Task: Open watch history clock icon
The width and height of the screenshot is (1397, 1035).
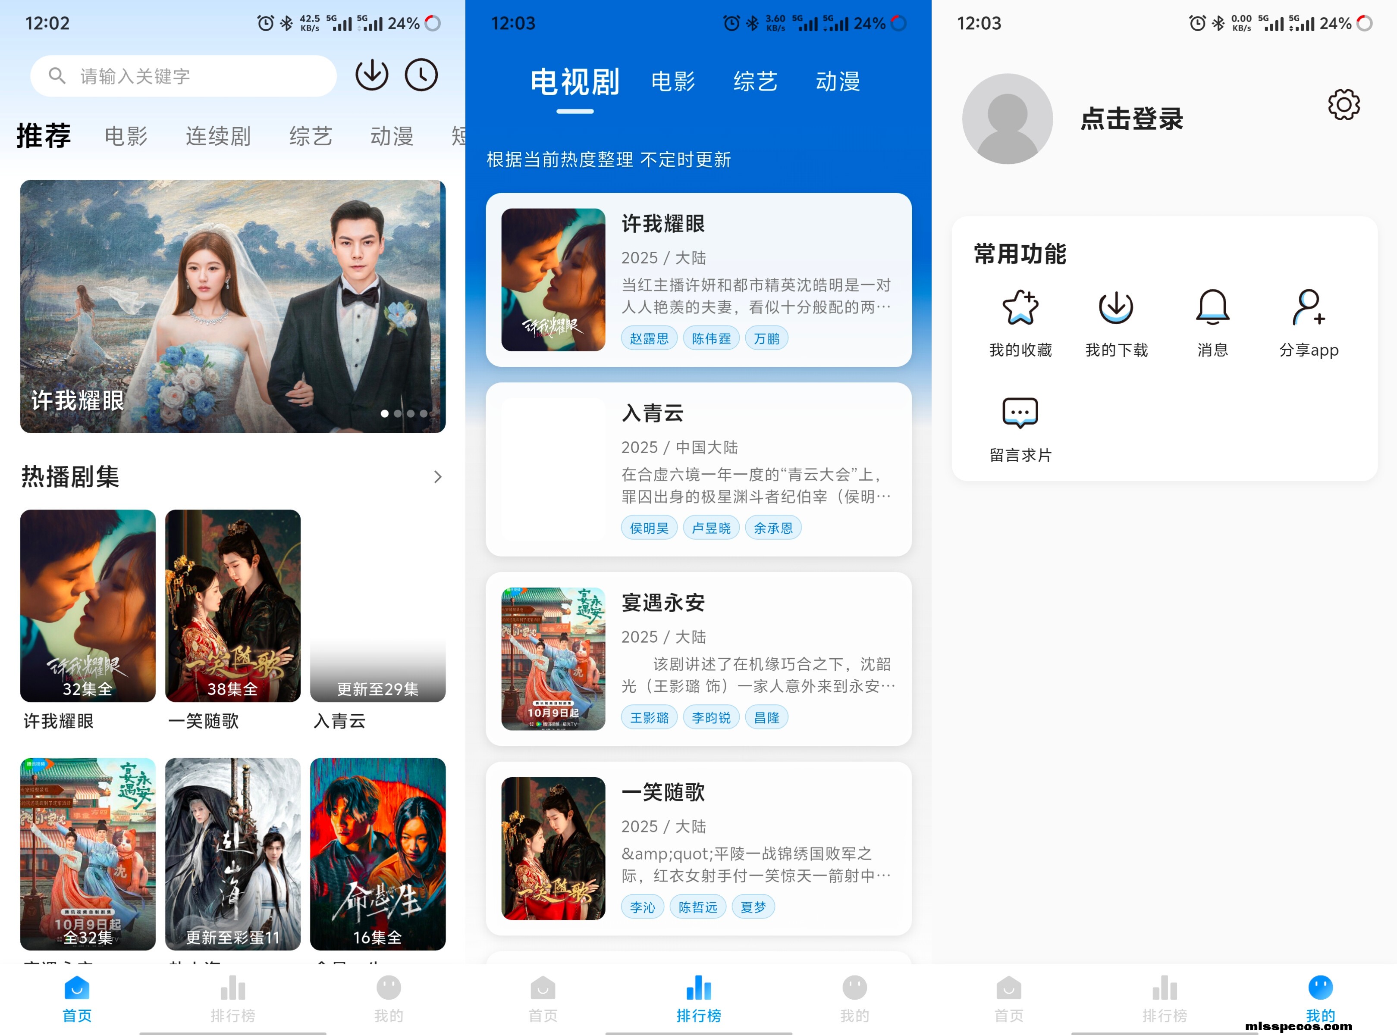Action: pyautogui.click(x=421, y=75)
